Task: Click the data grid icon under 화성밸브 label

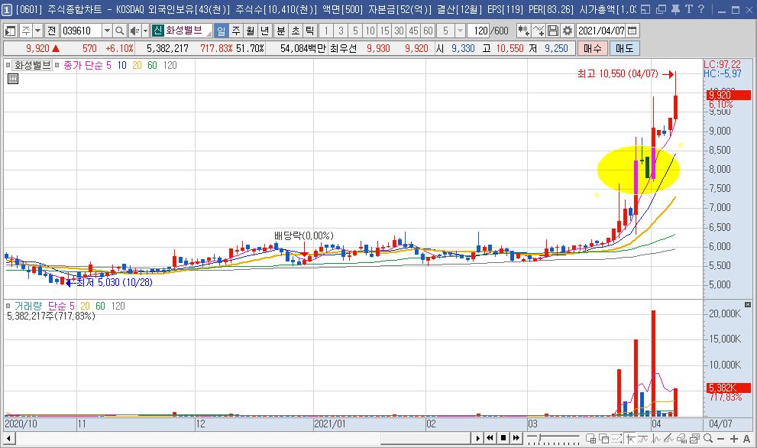Action: point(13,79)
